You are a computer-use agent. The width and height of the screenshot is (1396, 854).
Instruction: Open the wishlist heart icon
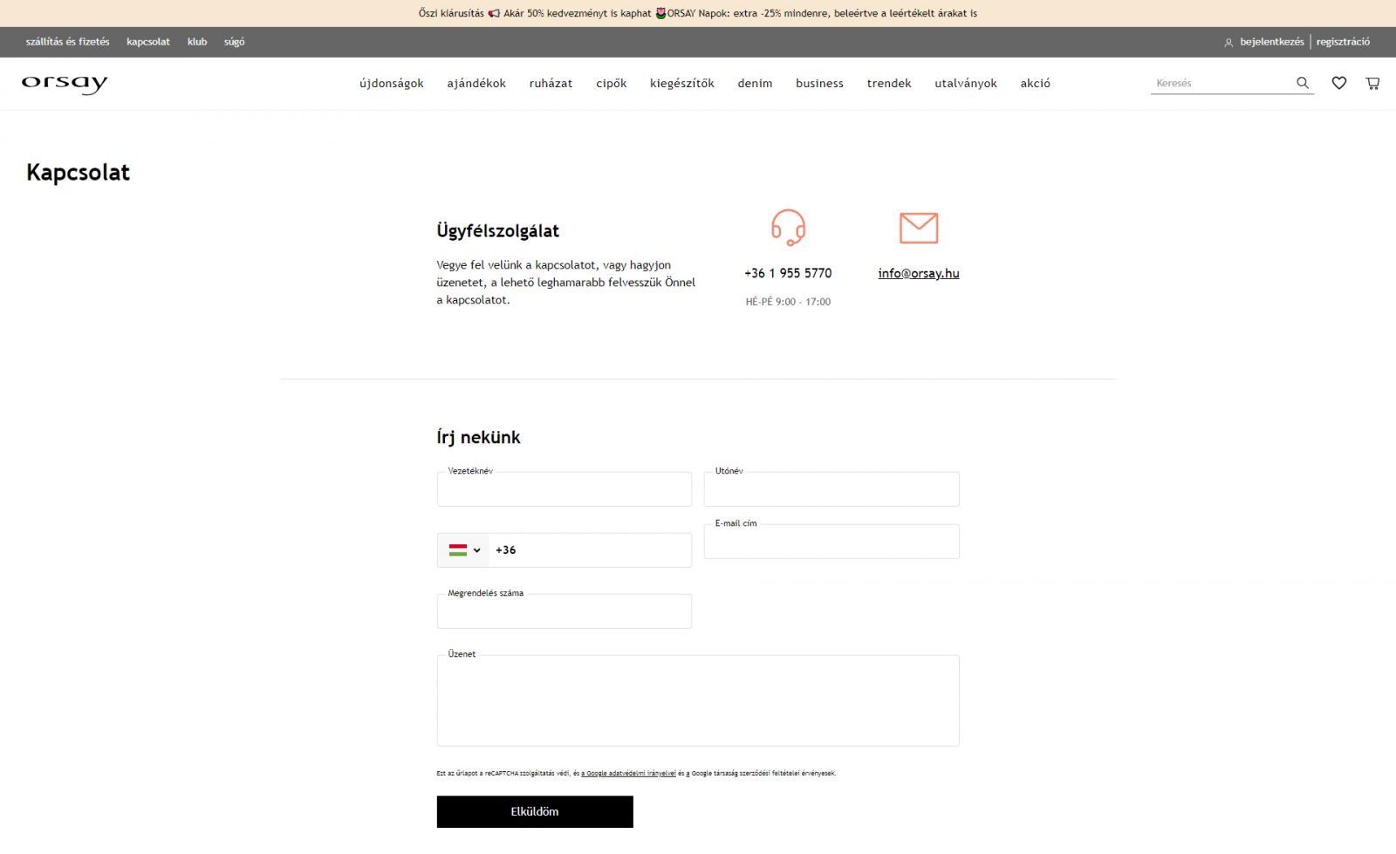pos(1338,83)
